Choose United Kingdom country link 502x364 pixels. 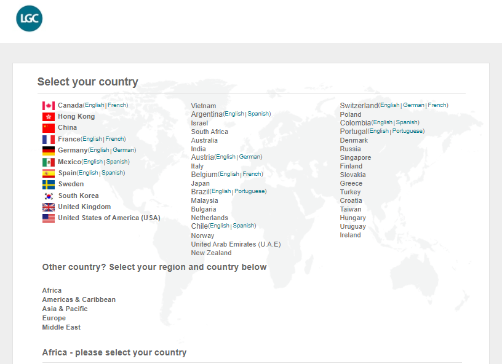coord(84,207)
